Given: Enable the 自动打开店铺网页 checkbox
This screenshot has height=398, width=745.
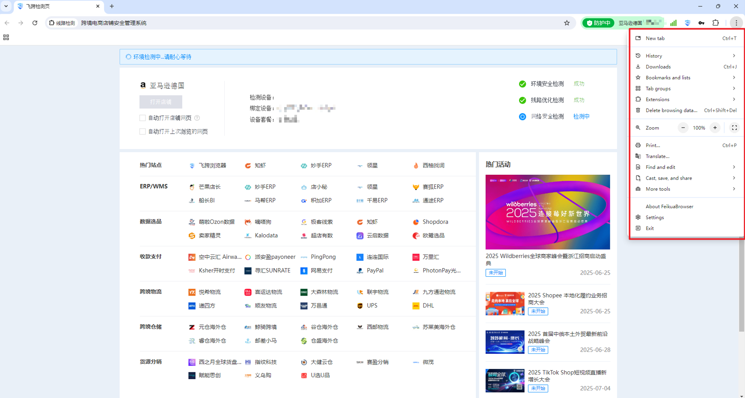Looking at the screenshot, I should 142,118.
